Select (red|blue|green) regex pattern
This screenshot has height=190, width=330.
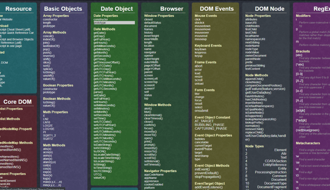coord(307,130)
